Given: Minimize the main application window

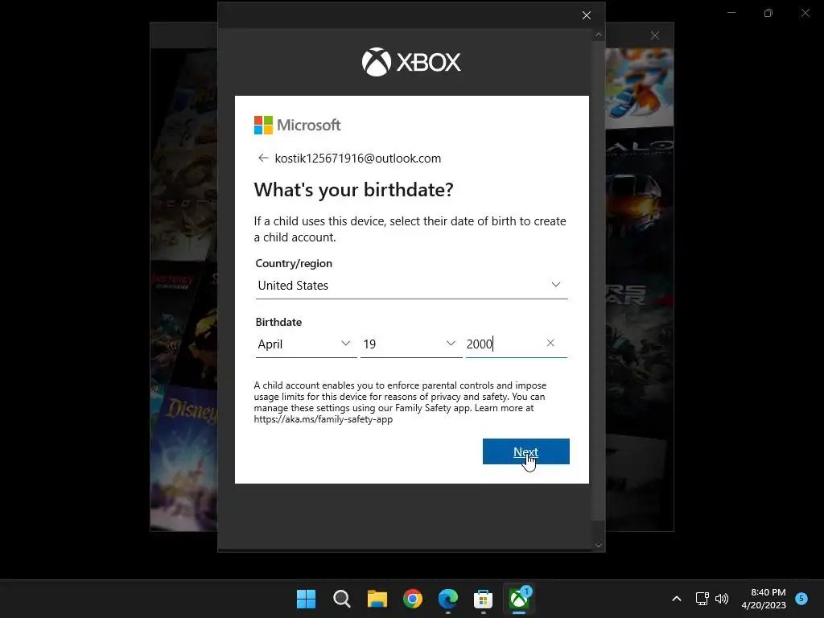Looking at the screenshot, I should [731, 13].
